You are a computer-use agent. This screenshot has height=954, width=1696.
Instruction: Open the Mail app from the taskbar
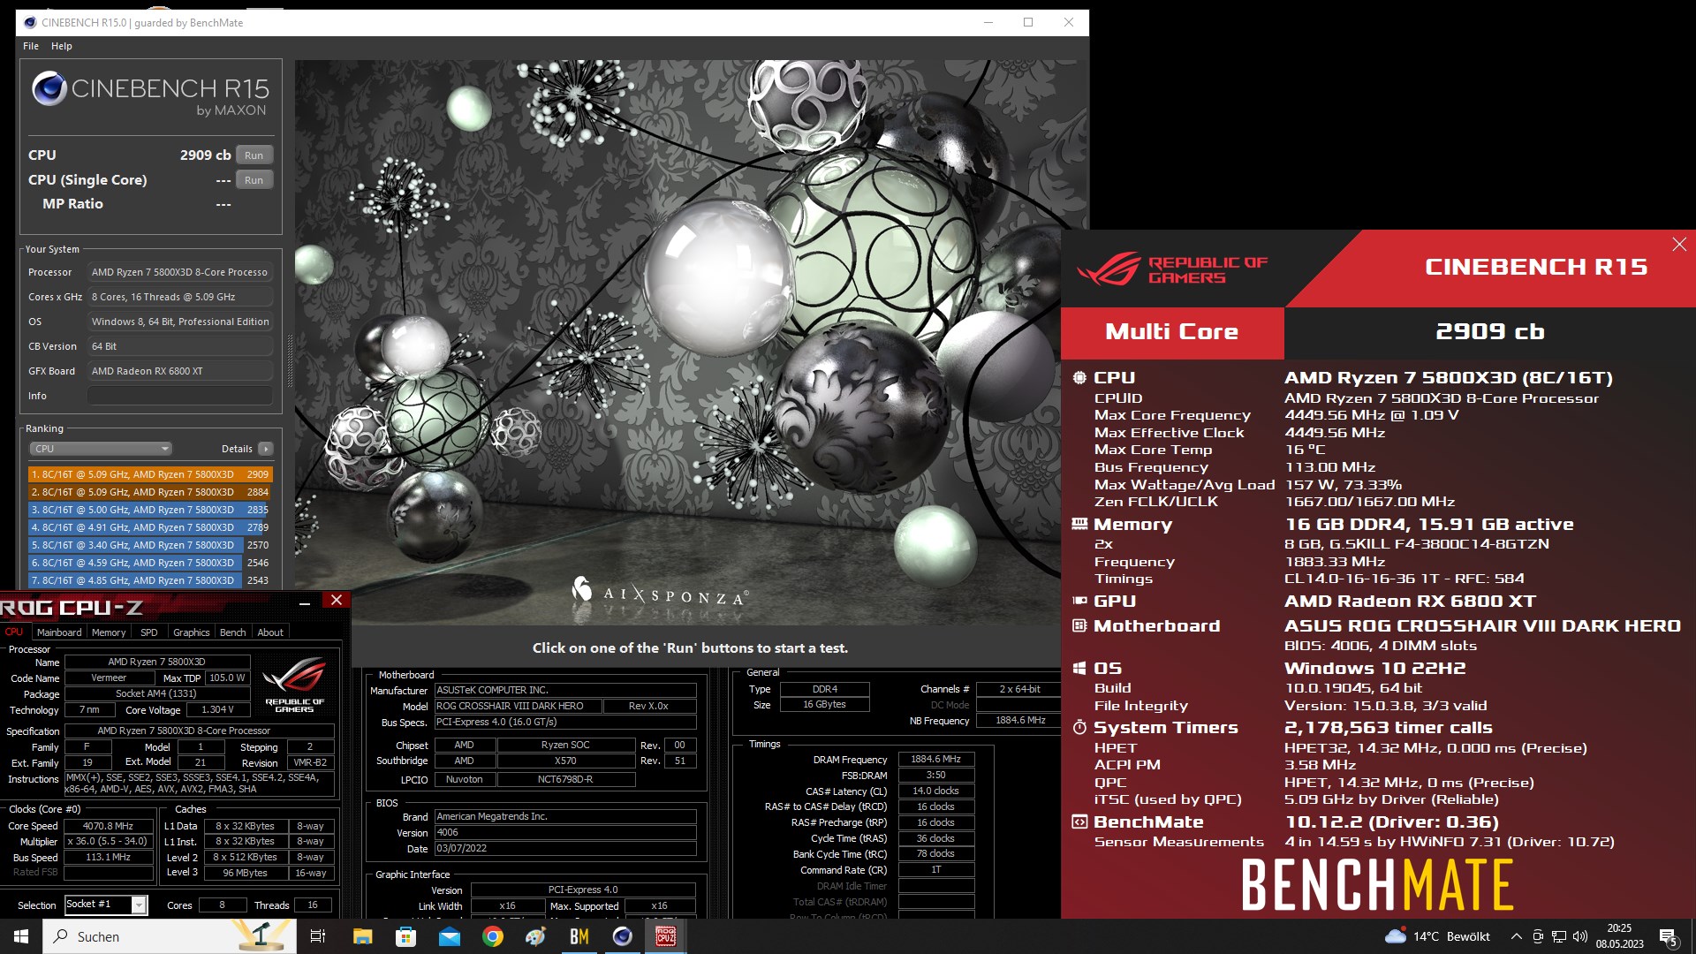[x=450, y=936]
